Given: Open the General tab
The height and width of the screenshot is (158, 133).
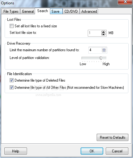Looking at the screenshot, I should click(x=28, y=11).
